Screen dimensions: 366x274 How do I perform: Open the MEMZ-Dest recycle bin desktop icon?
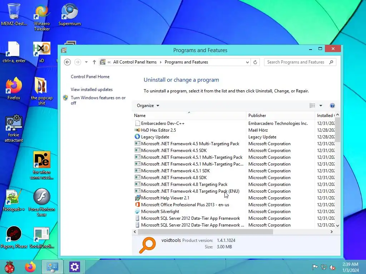pyautogui.click(x=14, y=14)
